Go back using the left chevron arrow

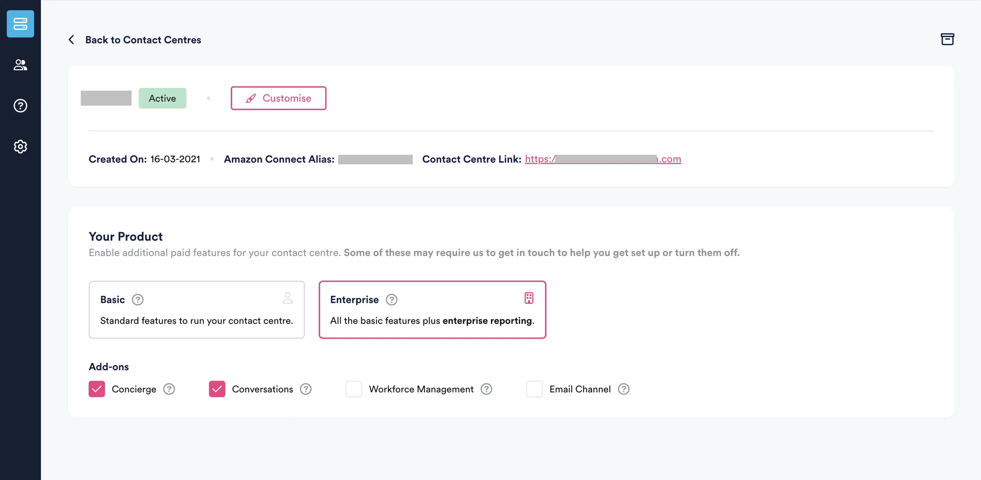71,40
